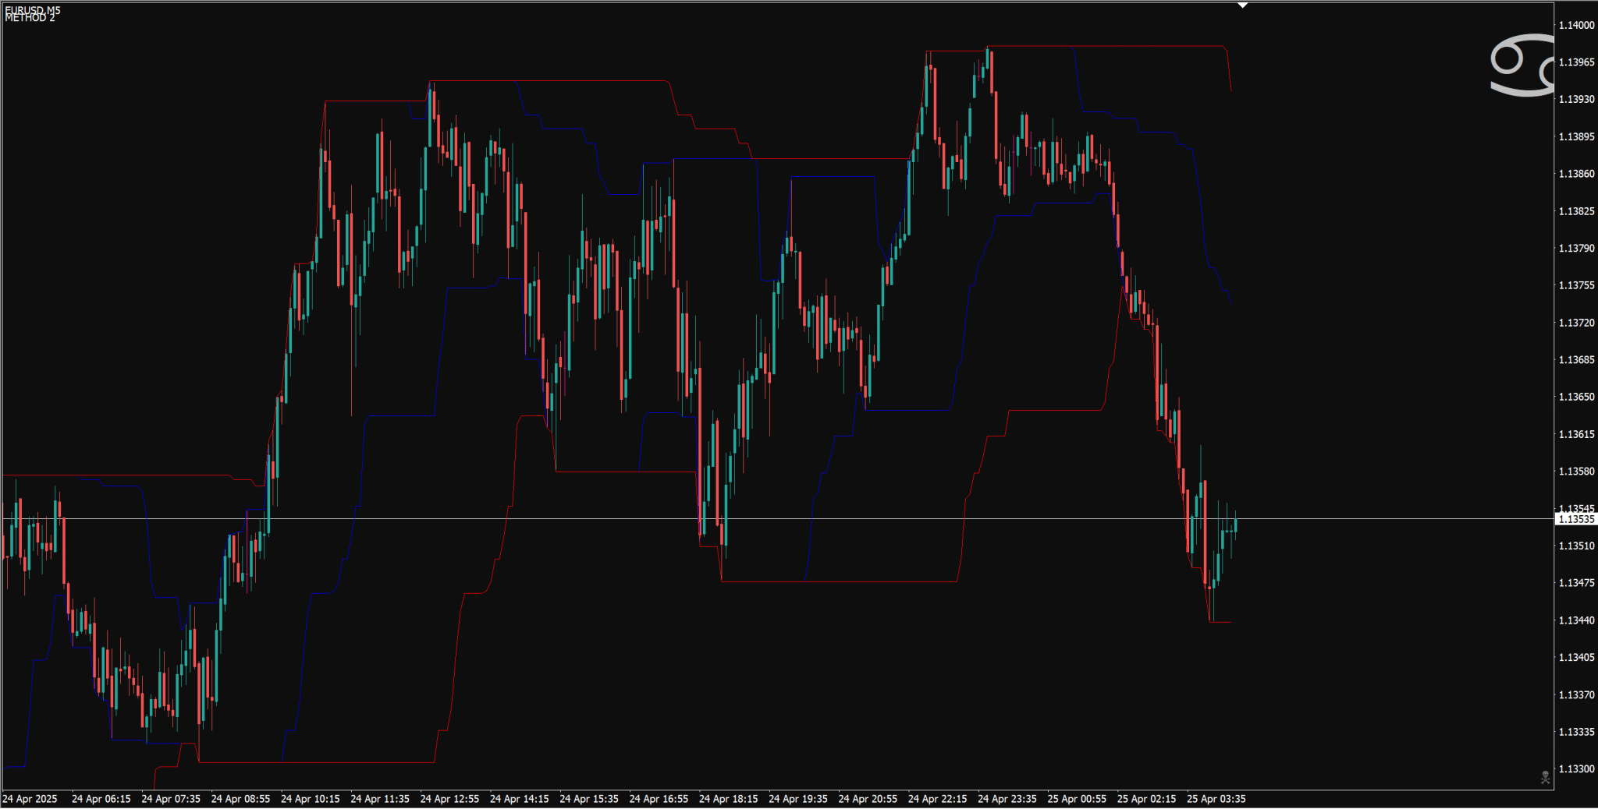Click the white chart shift triangle marker
Image resolution: width=1598 pixels, height=809 pixels.
(1243, 5)
